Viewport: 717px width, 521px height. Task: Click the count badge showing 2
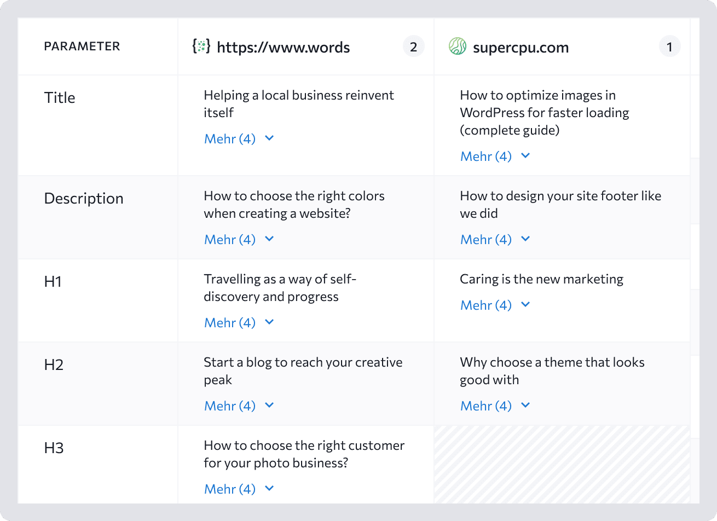click(x=414, y=47)
